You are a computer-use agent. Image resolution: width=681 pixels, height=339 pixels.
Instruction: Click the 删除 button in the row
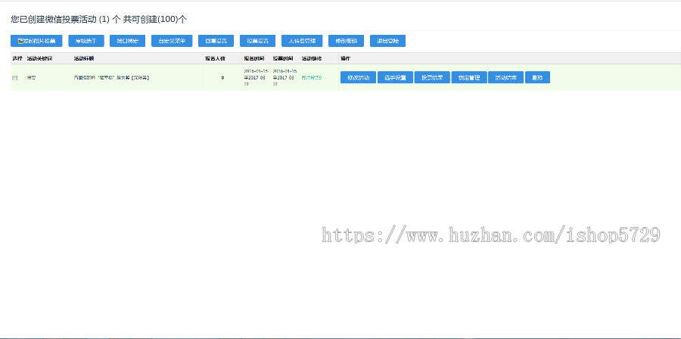click(538, 78)
